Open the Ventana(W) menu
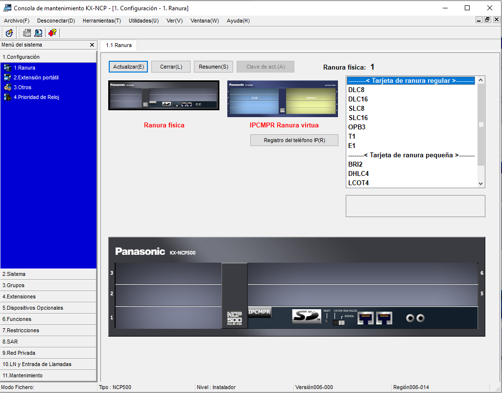 205,21
